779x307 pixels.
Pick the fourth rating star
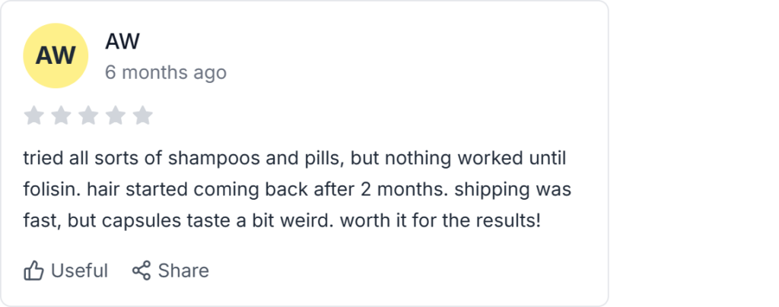(116, 116)
